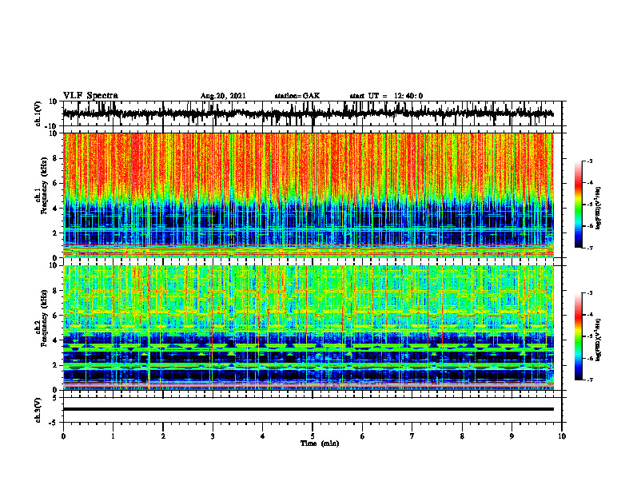Viewport: 633px width, 489px height.
Task: Click the "8" kHz tick of the ch.1 spectrogram
Action: 56,158
